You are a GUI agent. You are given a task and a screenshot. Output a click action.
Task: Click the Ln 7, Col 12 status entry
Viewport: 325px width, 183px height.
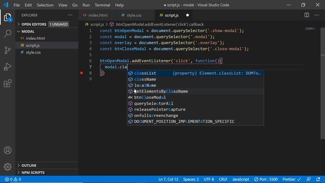click(168, 179)
